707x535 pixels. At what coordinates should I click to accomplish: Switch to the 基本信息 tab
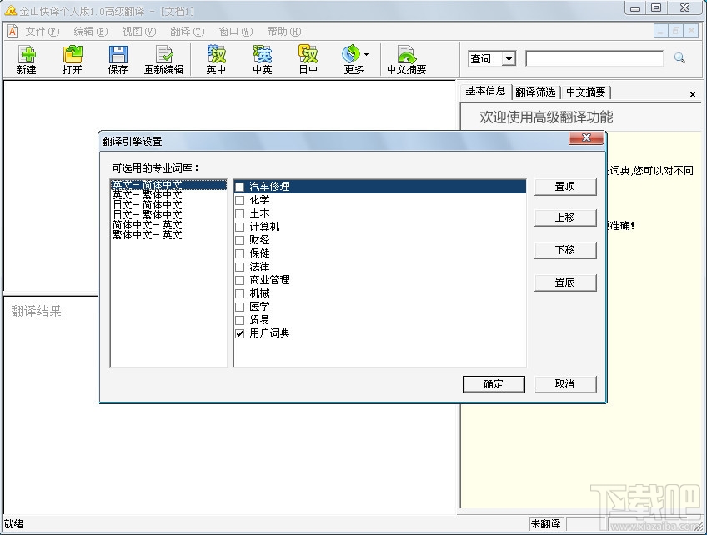pyautogui.click(x=485, y=91)
